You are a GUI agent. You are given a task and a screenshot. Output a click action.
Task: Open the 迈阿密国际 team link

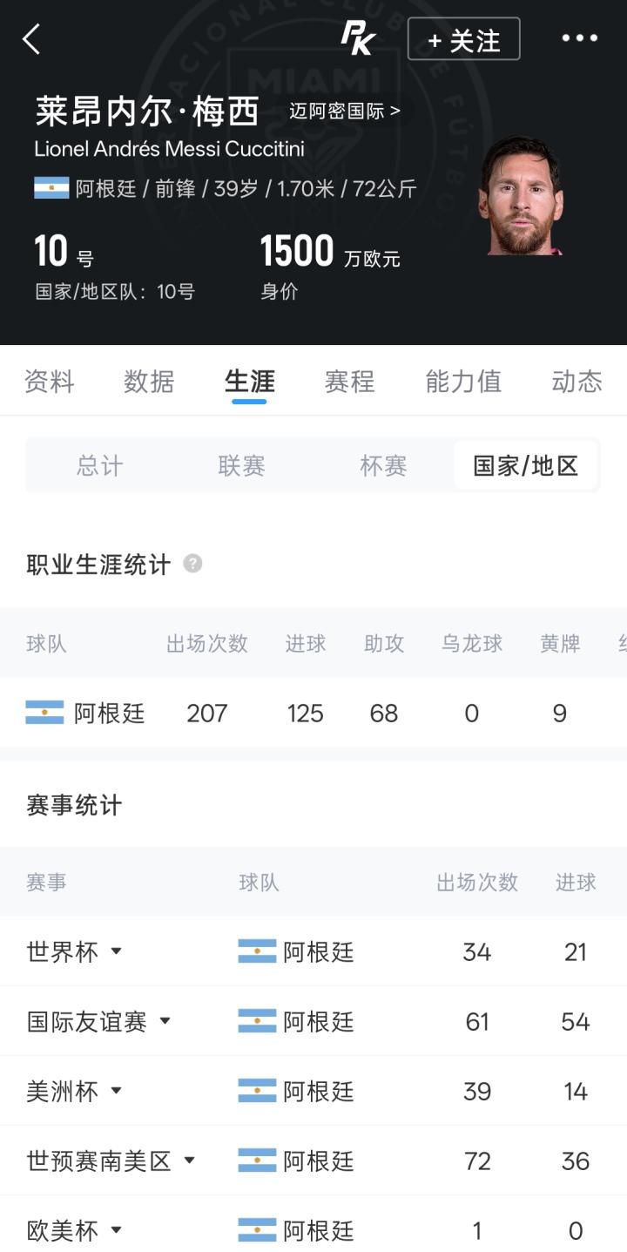pyautogui.click(x=345, y=112)
